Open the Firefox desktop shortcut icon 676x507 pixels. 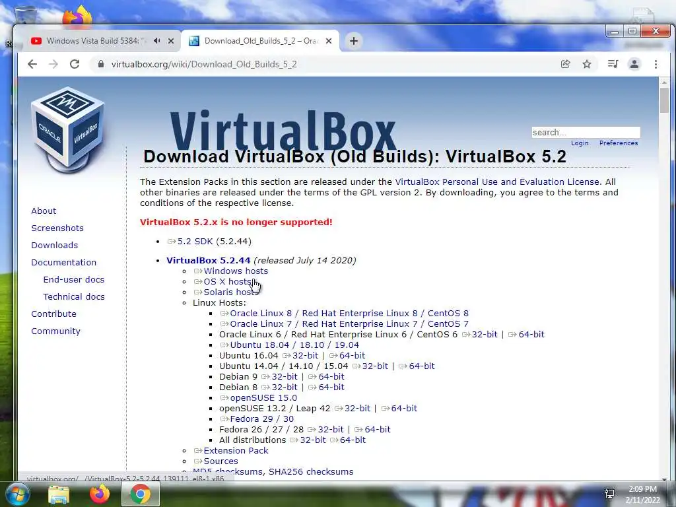(x=78, y=17)
